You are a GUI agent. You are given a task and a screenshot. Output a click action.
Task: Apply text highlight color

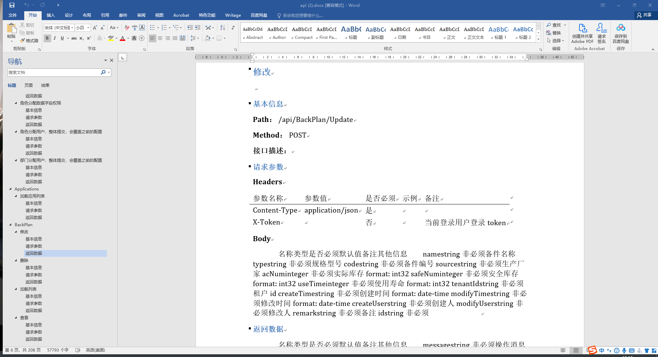111,38
